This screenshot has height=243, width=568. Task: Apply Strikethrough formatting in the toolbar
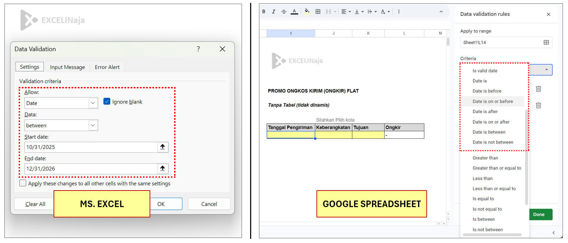[x=284, y=11]
